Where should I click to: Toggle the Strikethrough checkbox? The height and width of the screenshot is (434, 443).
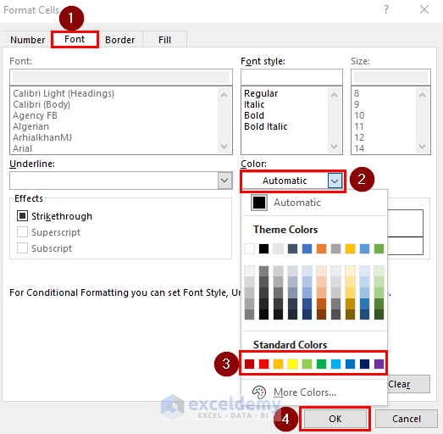coord(22,216)
